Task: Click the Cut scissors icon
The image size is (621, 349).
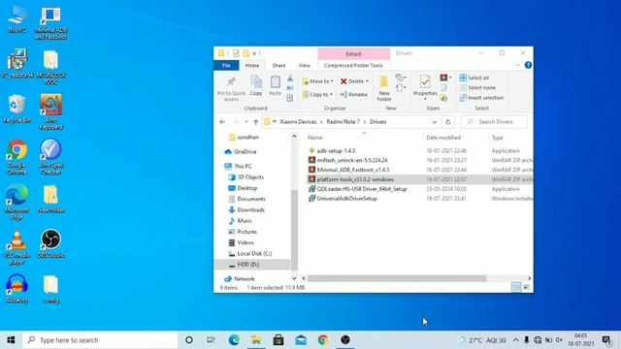Action: coord(290,79)
